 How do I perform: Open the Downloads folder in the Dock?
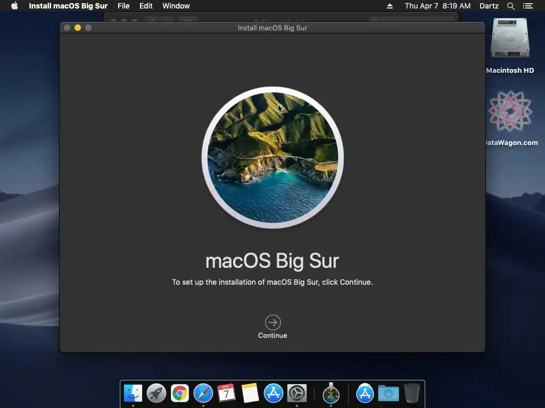[x=388, y=393]
